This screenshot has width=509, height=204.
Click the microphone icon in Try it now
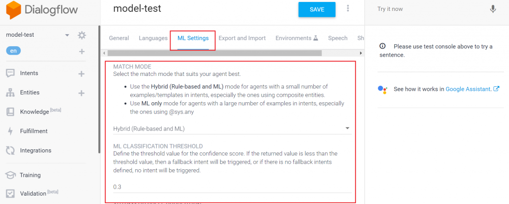tap(493, 9)
